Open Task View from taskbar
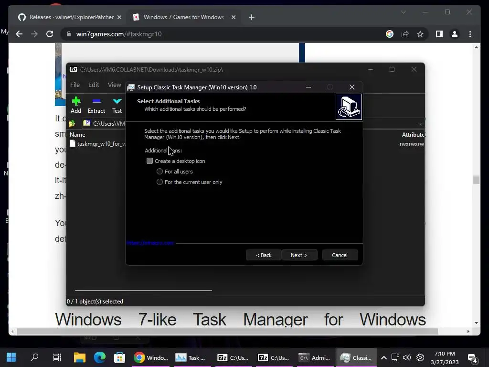Viewport: 489px width, 367px height. [x=57, y=357]
